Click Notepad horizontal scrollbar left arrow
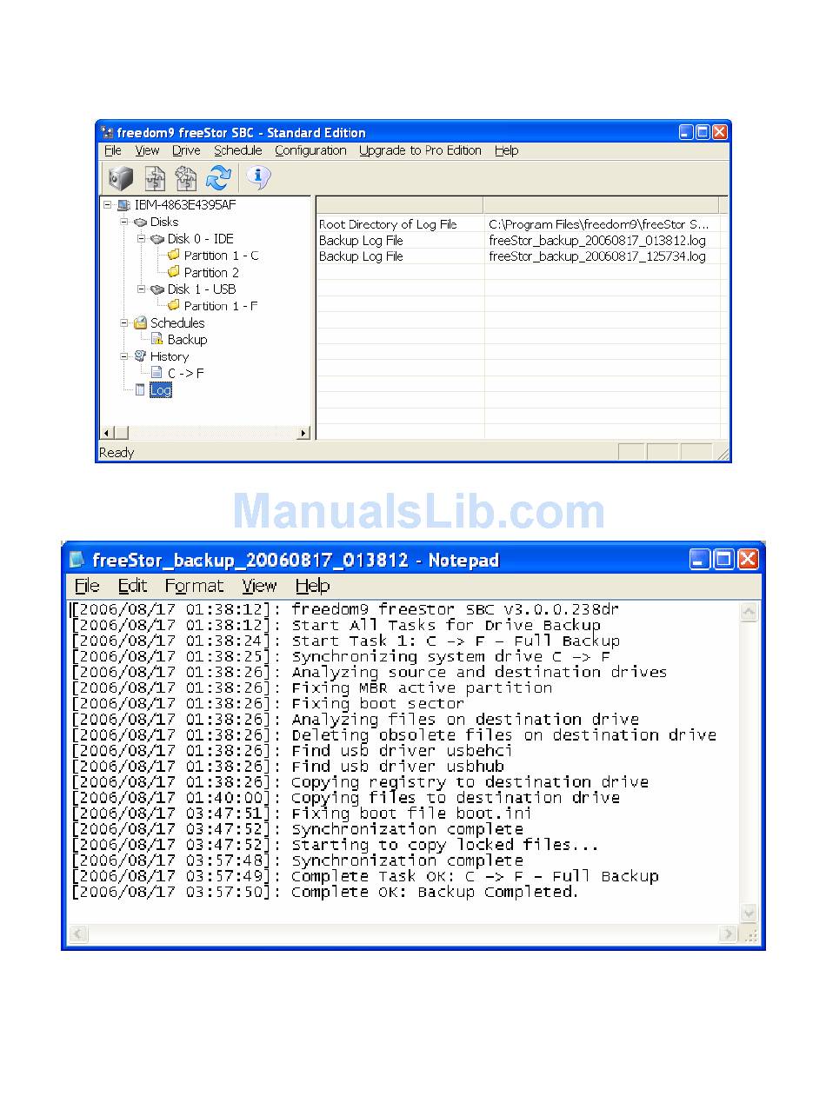Viewport: 826px width, 1116px height. point(78,934)
